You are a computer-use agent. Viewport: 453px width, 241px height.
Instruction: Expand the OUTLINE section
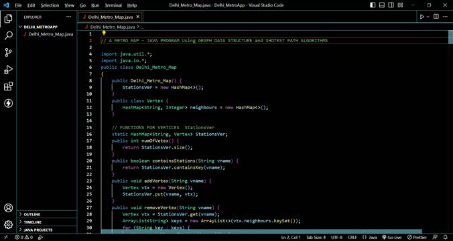[x=47, y=214]
